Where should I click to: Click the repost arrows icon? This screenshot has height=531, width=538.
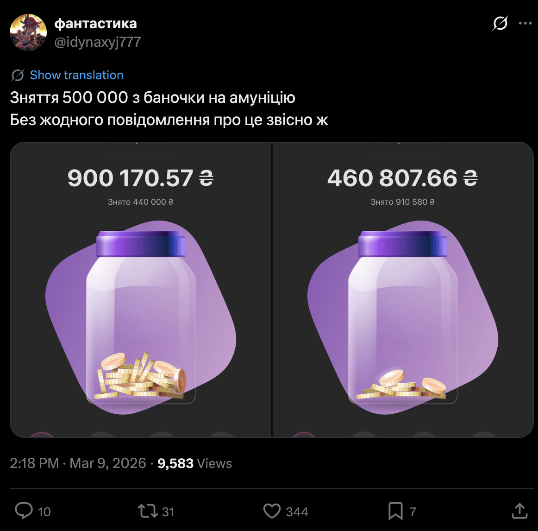click(x=147, y=511)
